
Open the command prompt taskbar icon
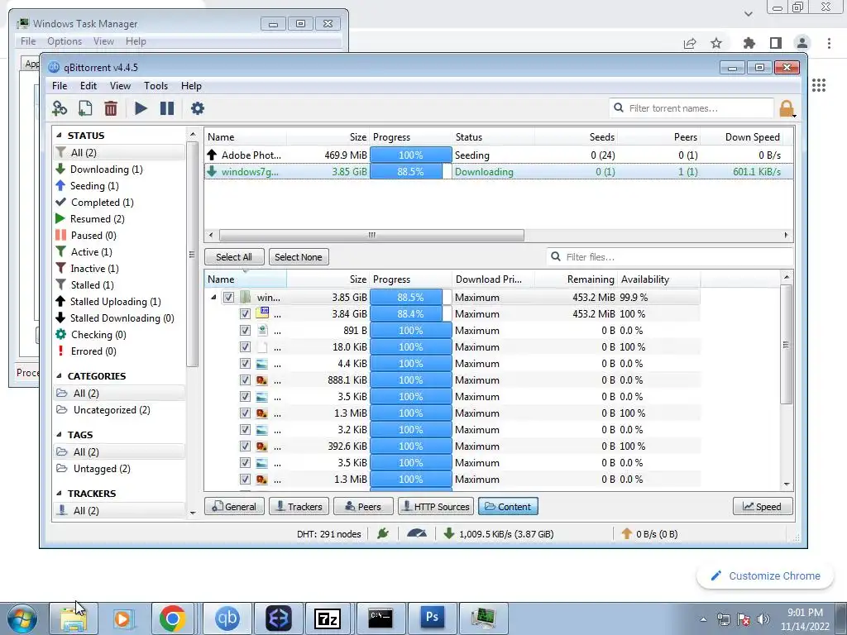pyautogui.click(x=380, y=618)
